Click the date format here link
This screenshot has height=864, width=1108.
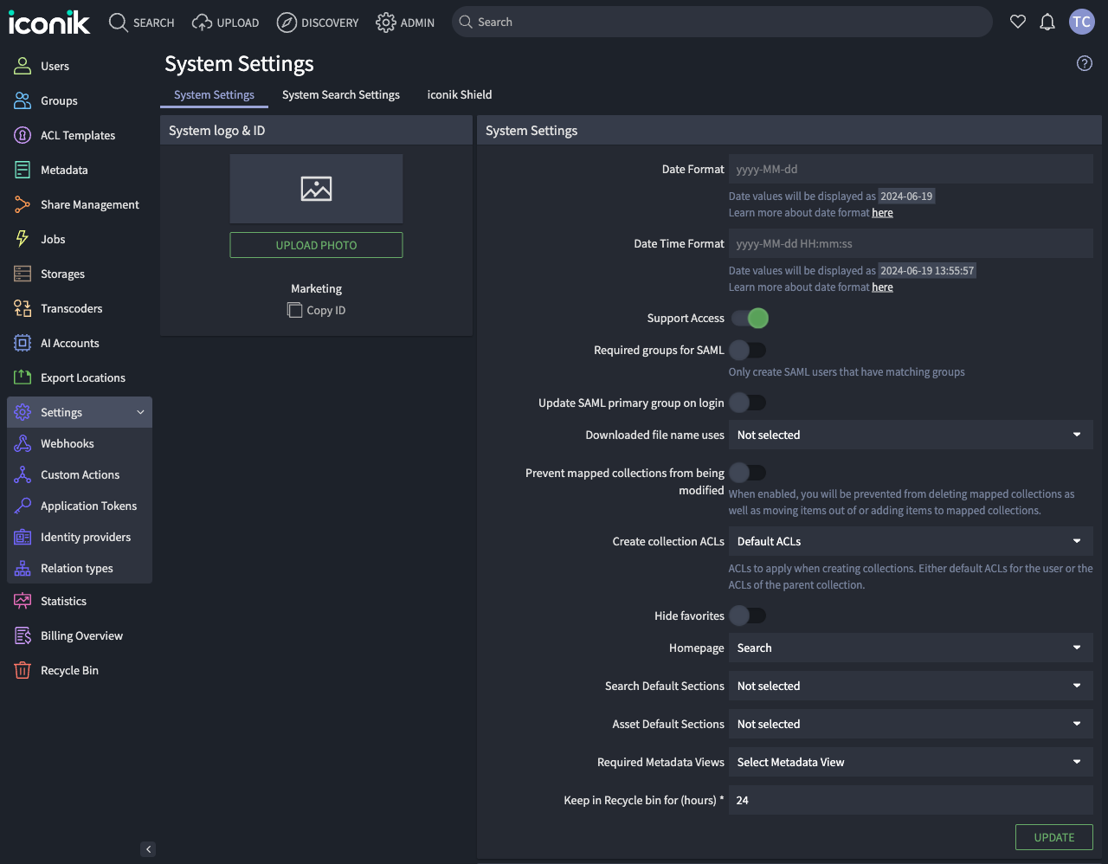(882, 212)
